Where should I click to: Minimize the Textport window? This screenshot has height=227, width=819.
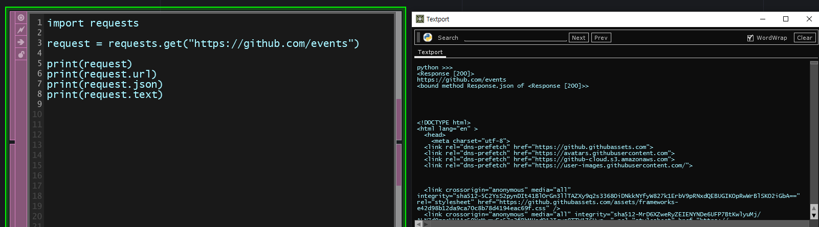[x=763, y=19]
